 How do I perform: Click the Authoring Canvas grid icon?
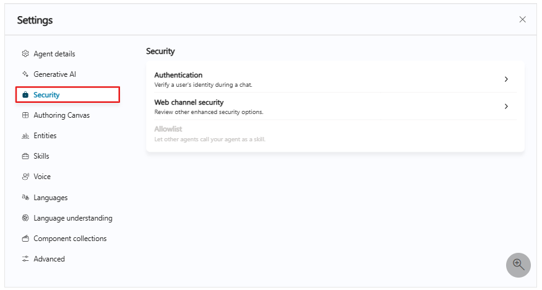[25, 115]
